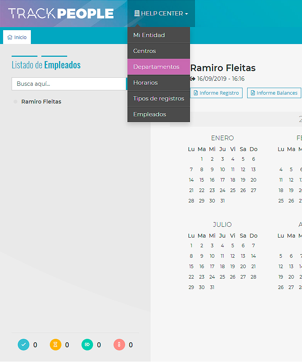Collapse the HELP CENTER dropdown

161,14
